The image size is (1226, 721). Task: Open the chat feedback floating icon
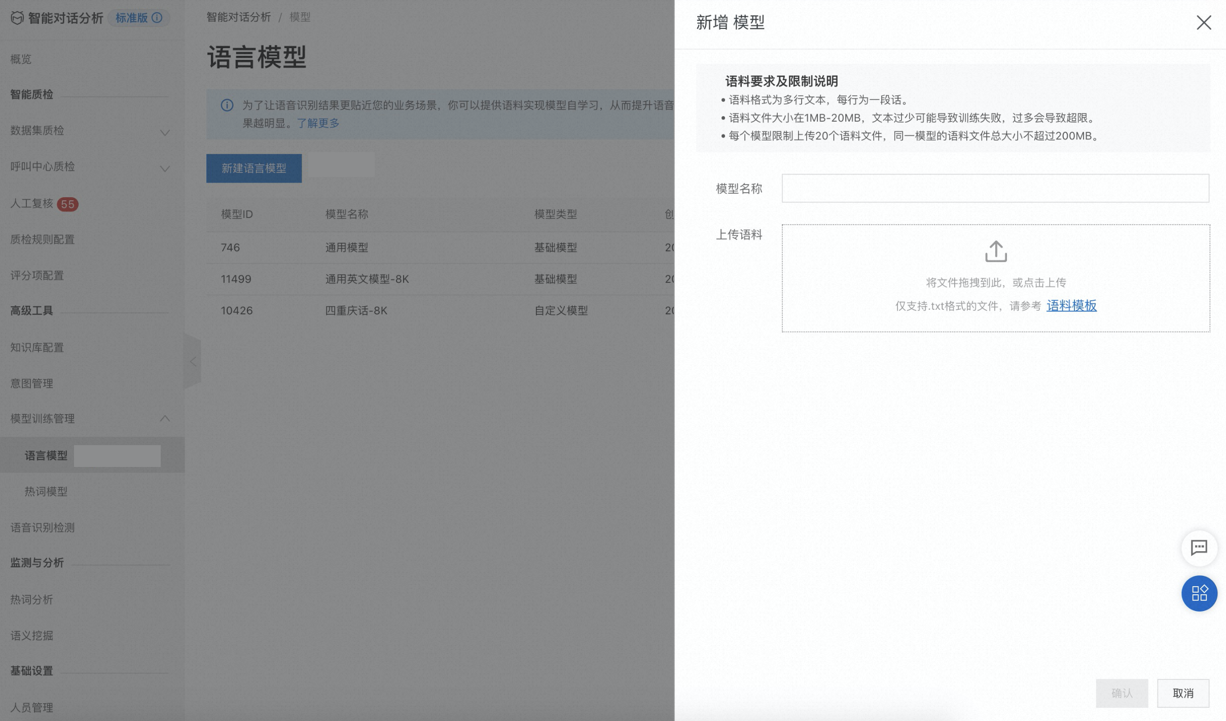(1199, 548)
